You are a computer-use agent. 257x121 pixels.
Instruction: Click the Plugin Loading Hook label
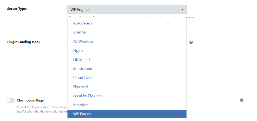tap(24, 42)
